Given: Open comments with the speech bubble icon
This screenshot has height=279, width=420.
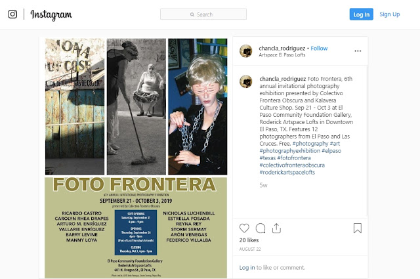Looking at the screenshot, I should [261, 228].
